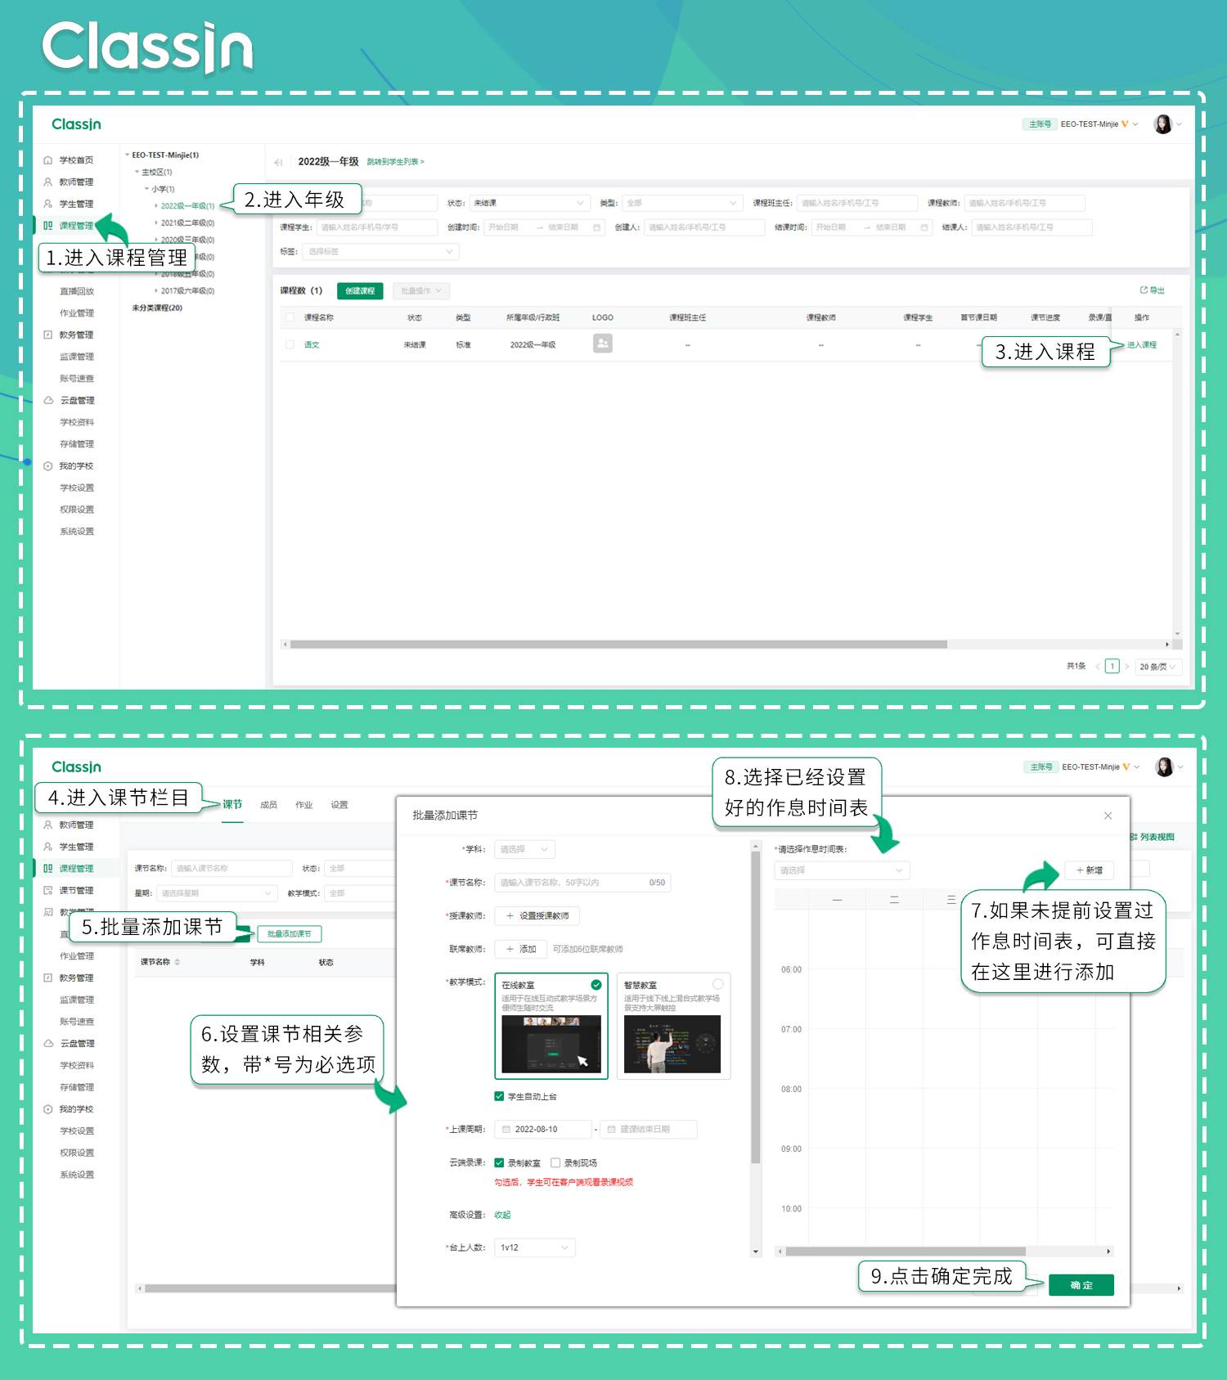This screenshot has height=1380, width=1227.
Task: Select the 在线教室 teaching mode radio
Action: tap(596, 985)
